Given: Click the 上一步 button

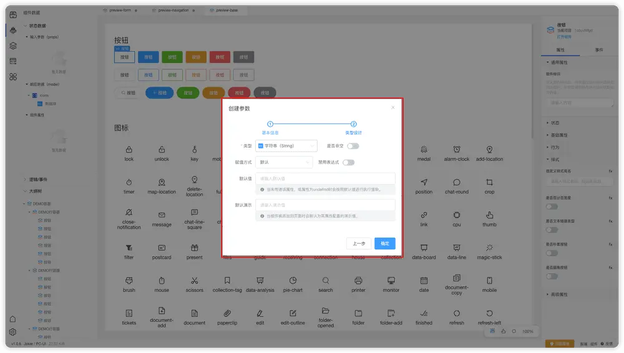Looking at the screenshot, I should (x=359, y=244).
